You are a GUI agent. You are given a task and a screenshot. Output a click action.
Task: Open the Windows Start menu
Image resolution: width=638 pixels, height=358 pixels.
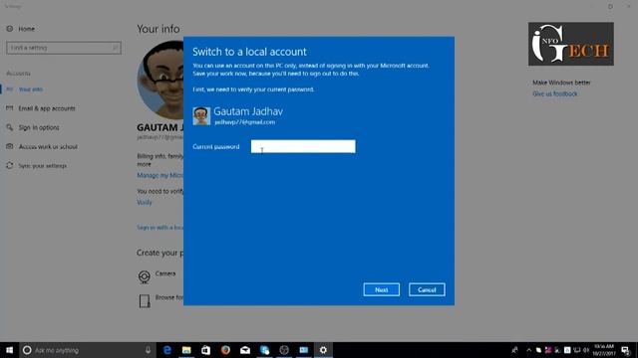click(x=9, y=350)
